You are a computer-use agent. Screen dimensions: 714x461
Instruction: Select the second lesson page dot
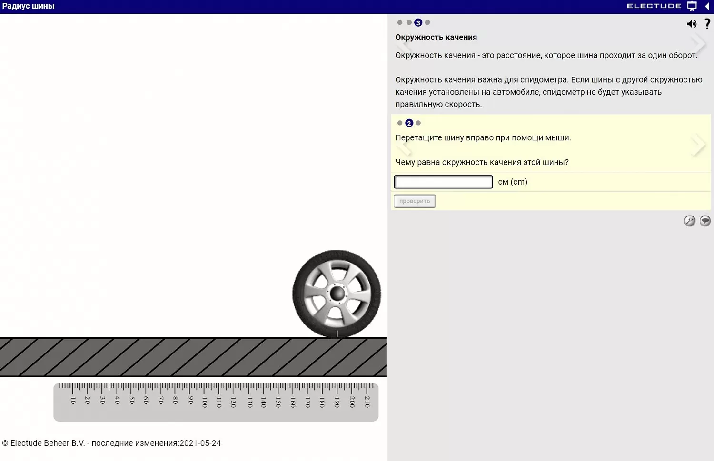click(x=409, y=22)
